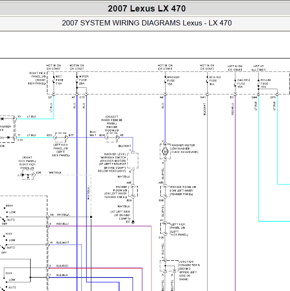Click the washer level warning switch dashed box
Viewport: 290px width, 291px height.
pos(133,161)
